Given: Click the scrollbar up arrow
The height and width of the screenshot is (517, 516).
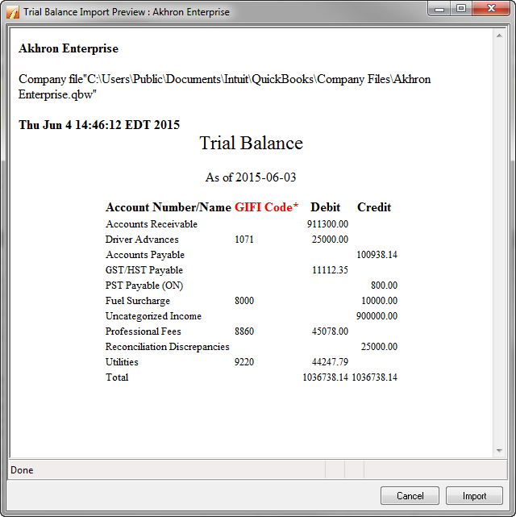Looking at the screenshot, I should tap(499, 35).
